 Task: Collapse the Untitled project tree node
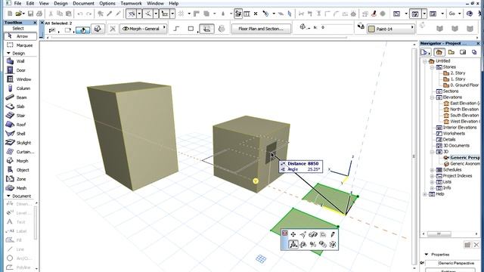(425, 61)
